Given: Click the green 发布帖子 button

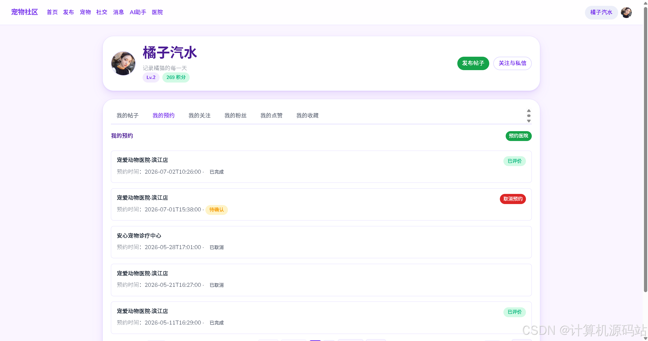Looking at the screenshot, I should pyautogui.click(x=473, y=63).
